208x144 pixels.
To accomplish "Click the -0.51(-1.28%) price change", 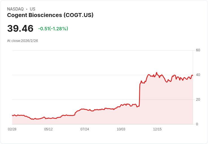I will (53, 29).
